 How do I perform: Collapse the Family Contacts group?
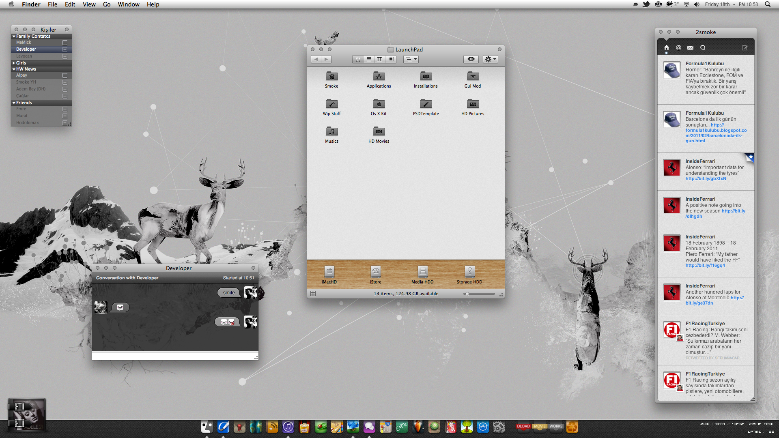pos(14,36)
